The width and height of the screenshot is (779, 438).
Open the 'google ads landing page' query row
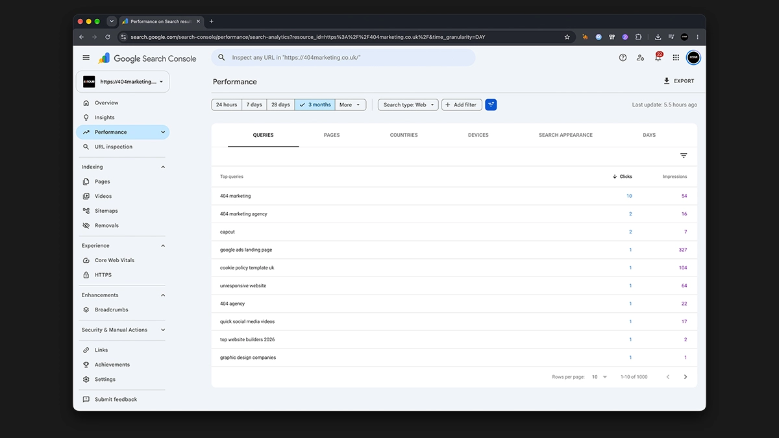coord(454,250)
